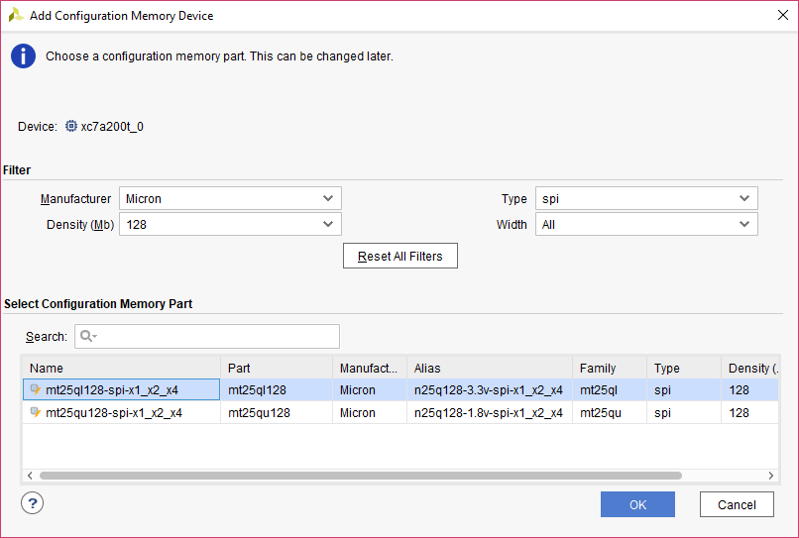
Task: Click the Vivado logo in title bar
Action: click(16, 16)
